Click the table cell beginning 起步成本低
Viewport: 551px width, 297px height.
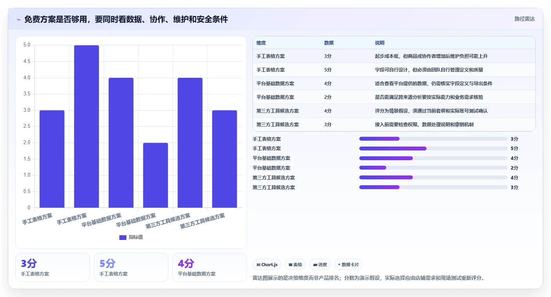coord(431,56)
